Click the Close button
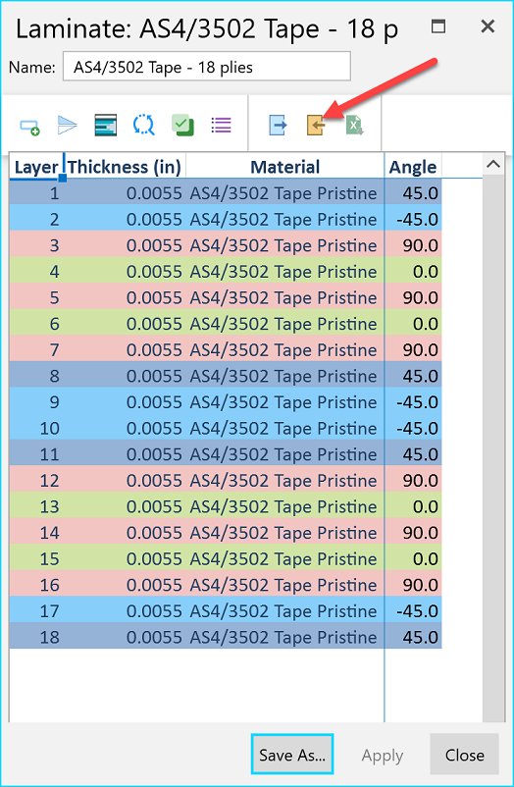This screenshot has height=787, width=514. click(x=464, y=755)
